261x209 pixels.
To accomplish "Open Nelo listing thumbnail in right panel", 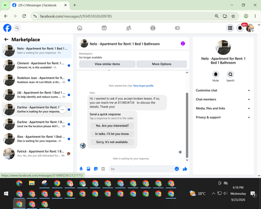I will 223,48.
